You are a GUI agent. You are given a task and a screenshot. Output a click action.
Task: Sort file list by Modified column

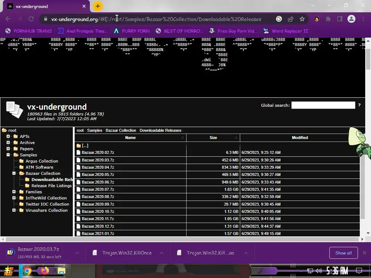click(300, 138)
